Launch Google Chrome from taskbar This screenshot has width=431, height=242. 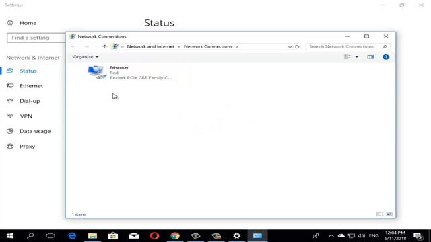[x=175, y=236]
